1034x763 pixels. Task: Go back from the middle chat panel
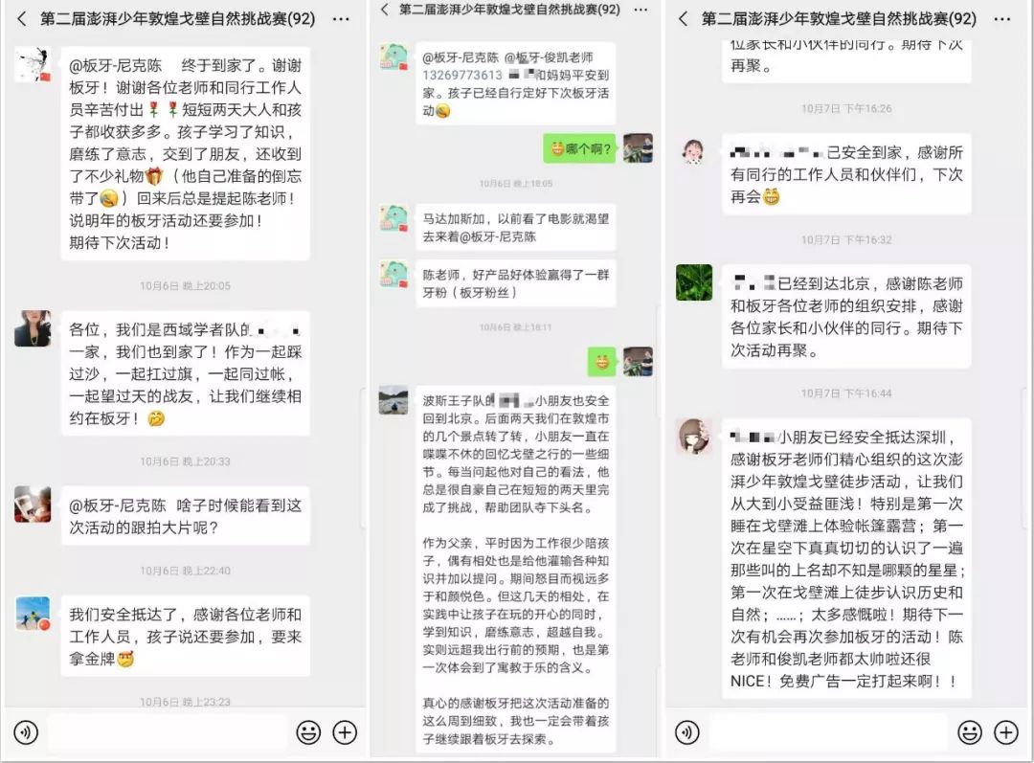point(385,10)
